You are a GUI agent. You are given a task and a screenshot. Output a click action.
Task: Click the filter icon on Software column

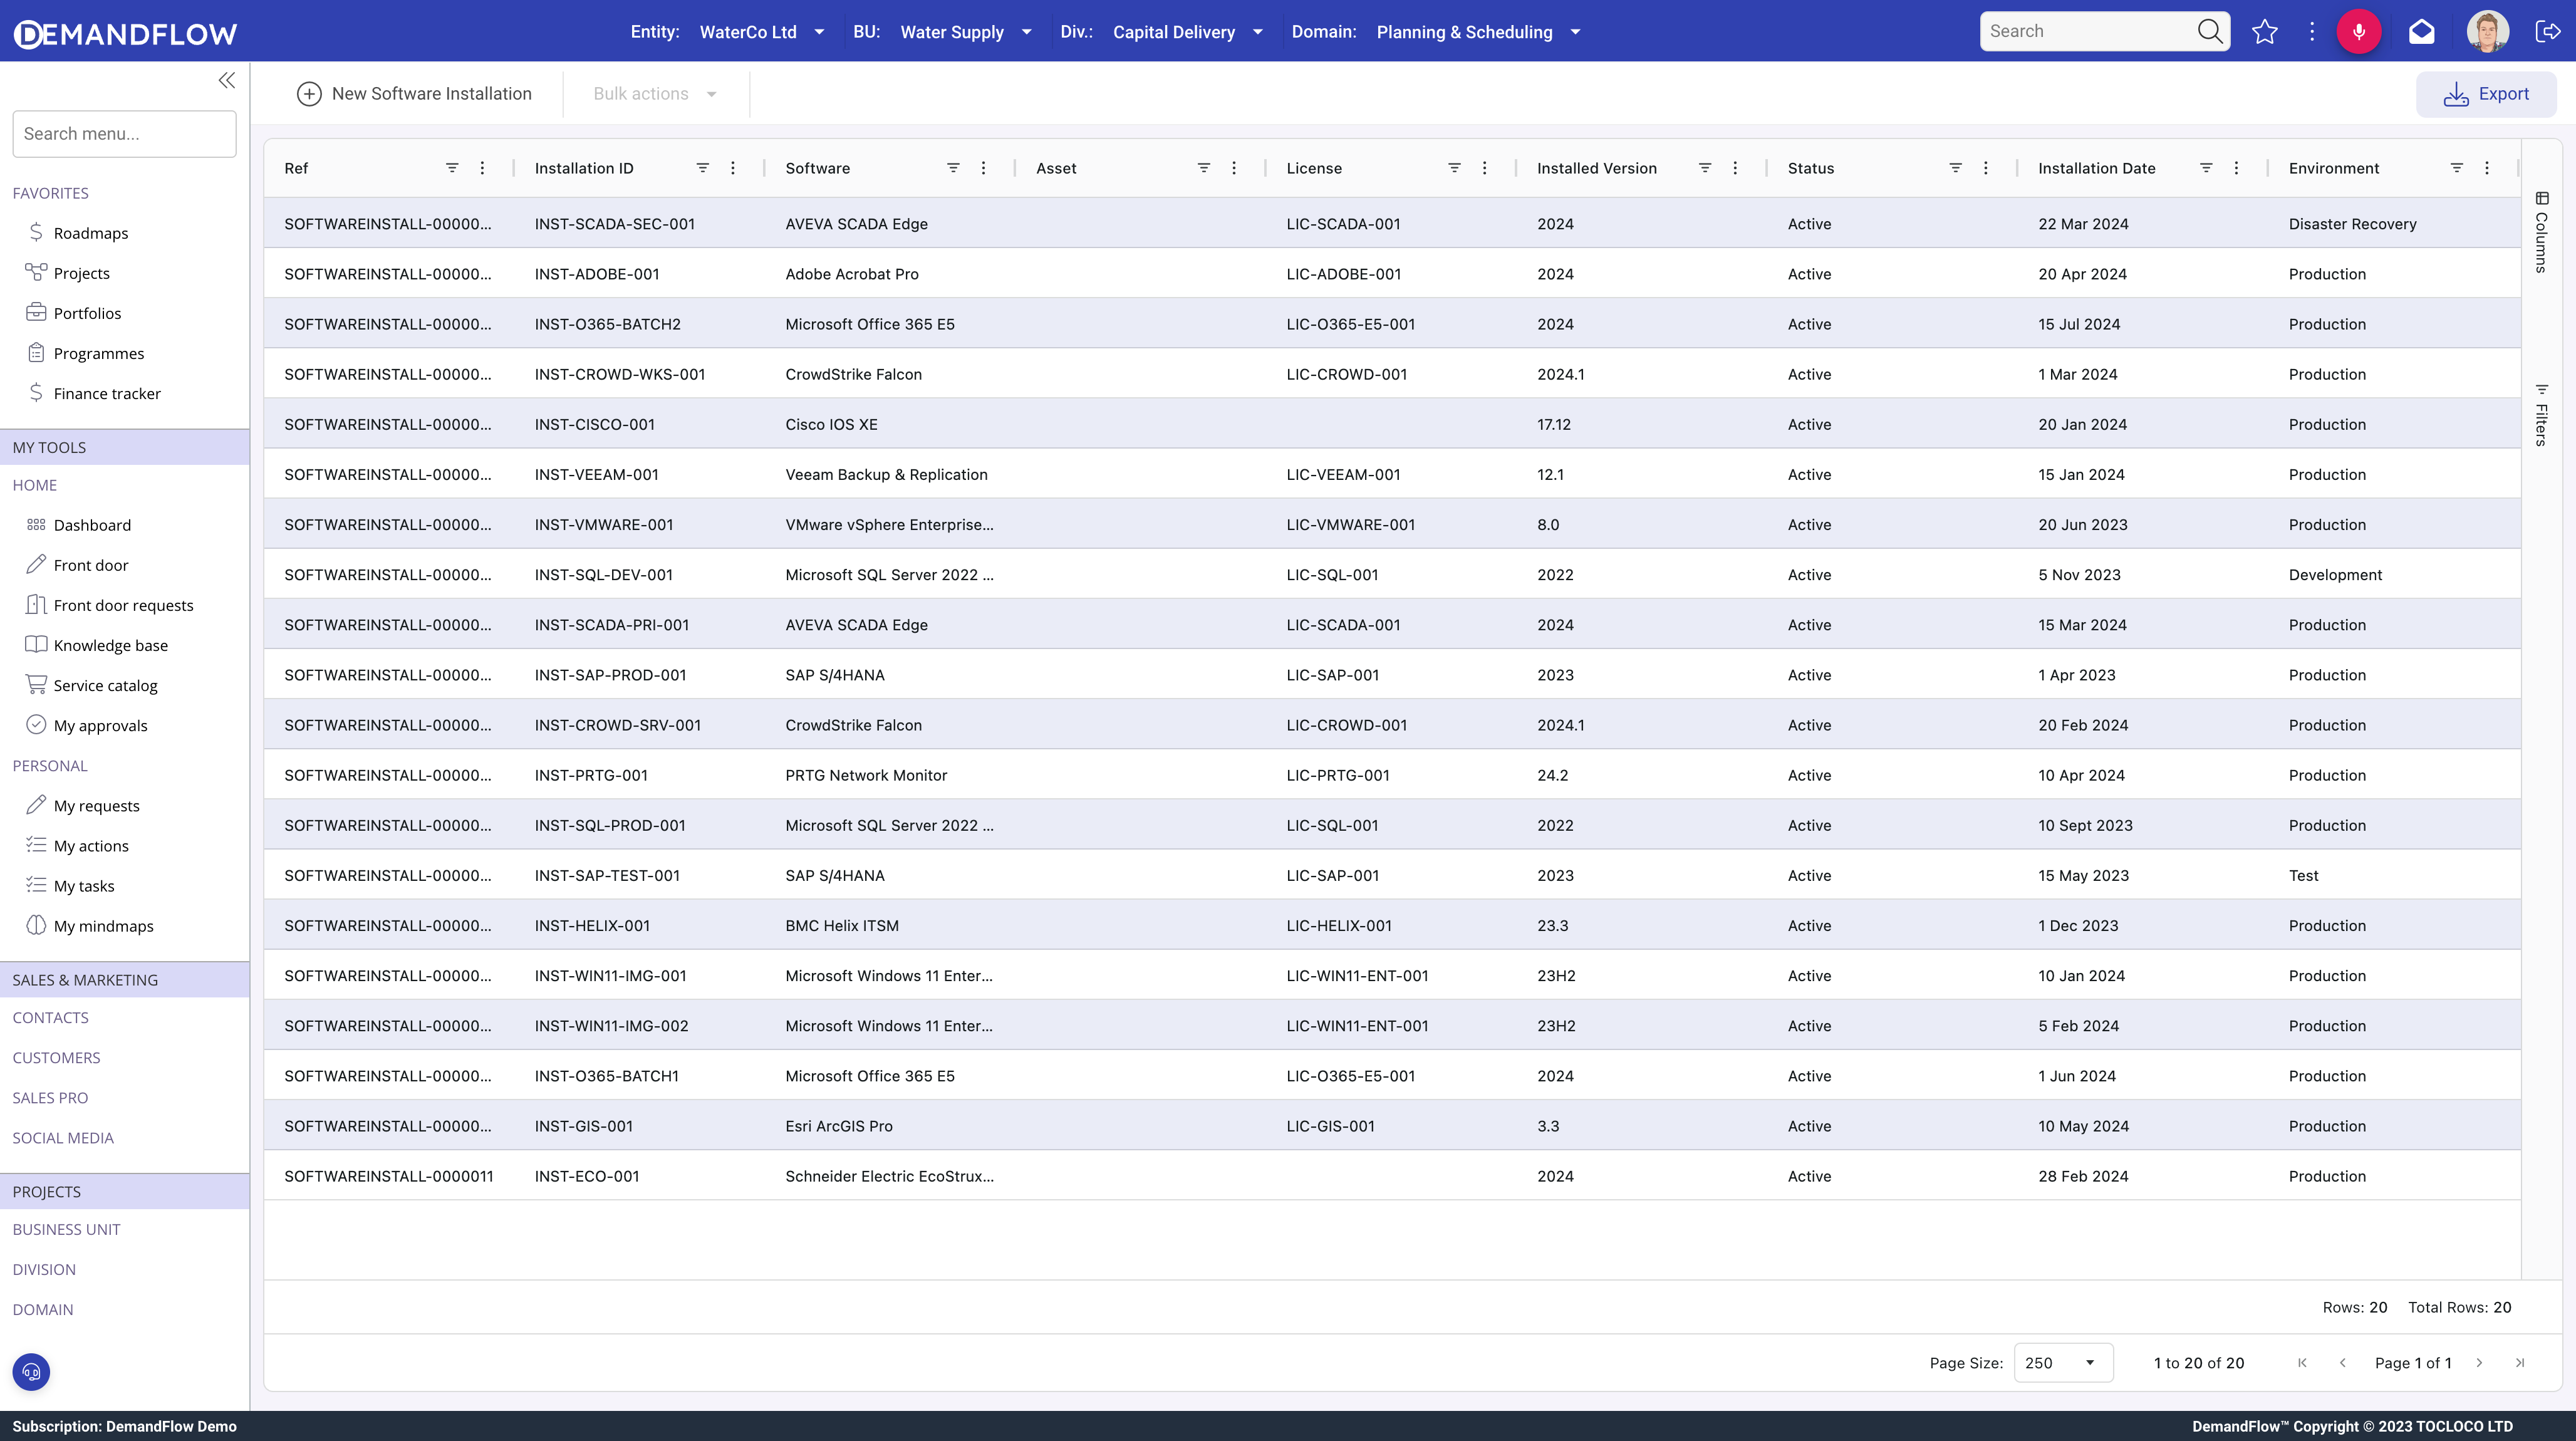coord(953,168)
